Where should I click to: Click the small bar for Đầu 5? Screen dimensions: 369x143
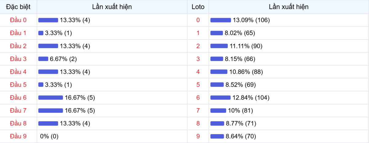41,85
